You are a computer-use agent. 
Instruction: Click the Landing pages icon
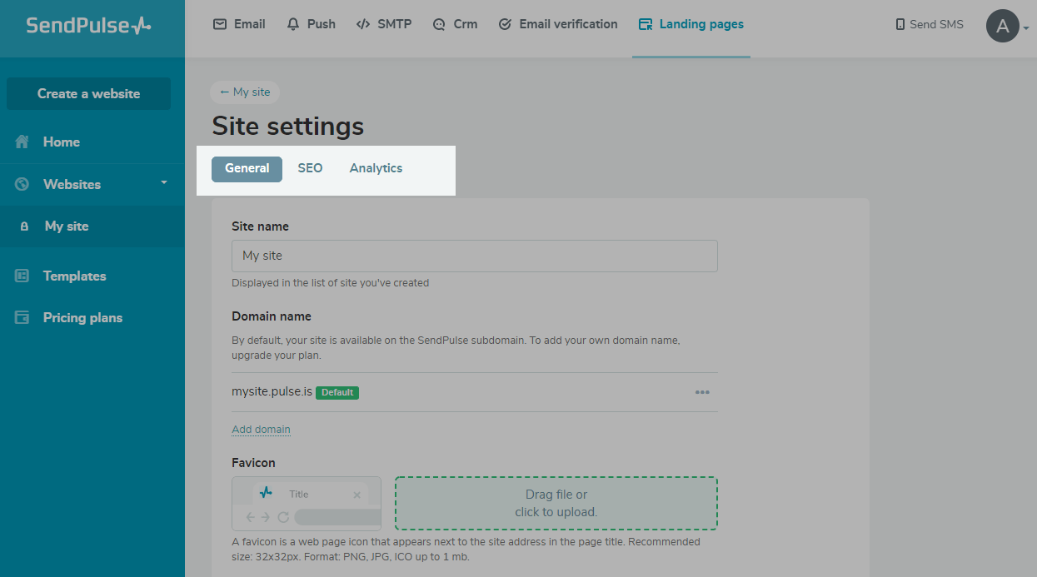coord(645,24)
